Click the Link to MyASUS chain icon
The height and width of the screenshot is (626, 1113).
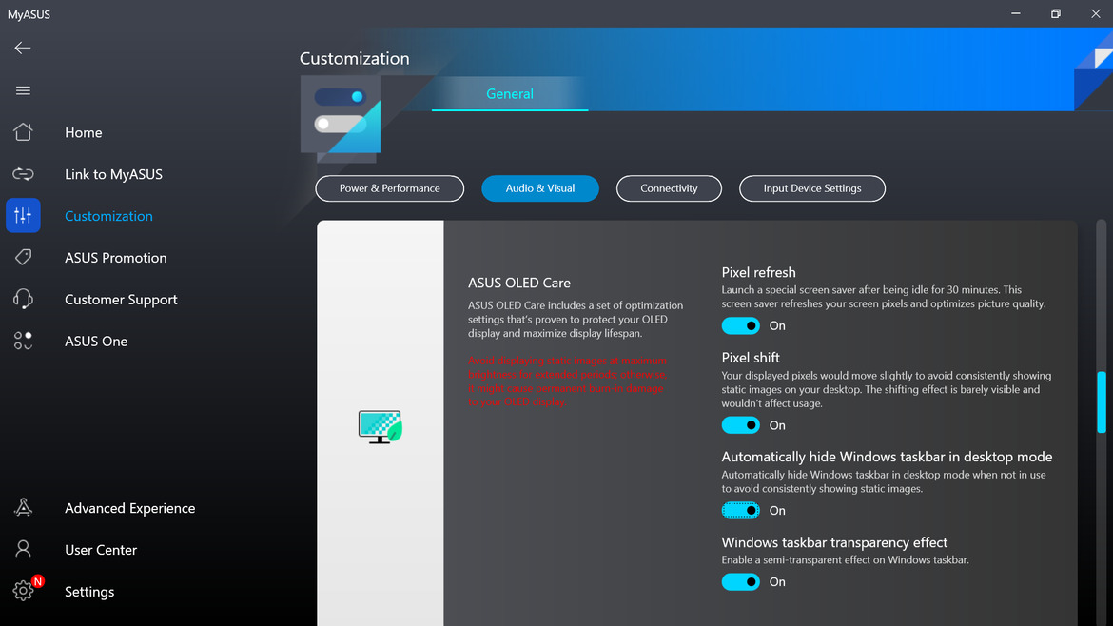(23, 174)
